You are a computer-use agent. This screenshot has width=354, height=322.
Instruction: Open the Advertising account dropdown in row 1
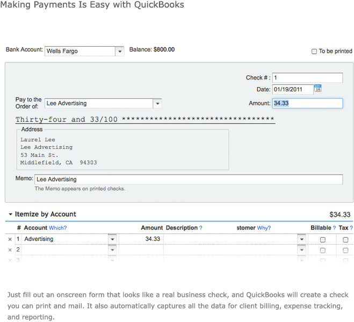click(x=112, y=239)
